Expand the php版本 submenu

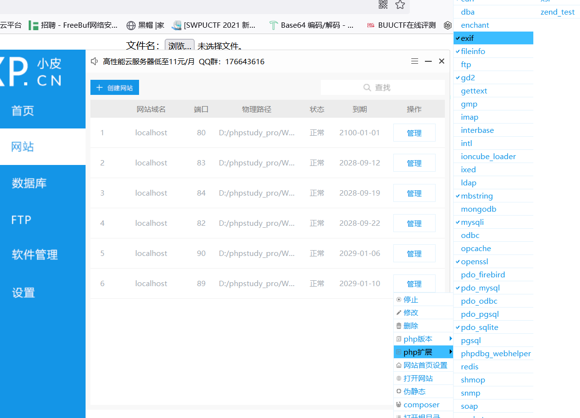[x=423, y=339]
